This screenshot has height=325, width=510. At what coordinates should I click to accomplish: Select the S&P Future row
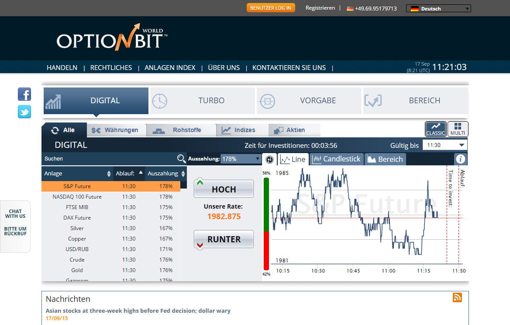click(111, 186)
